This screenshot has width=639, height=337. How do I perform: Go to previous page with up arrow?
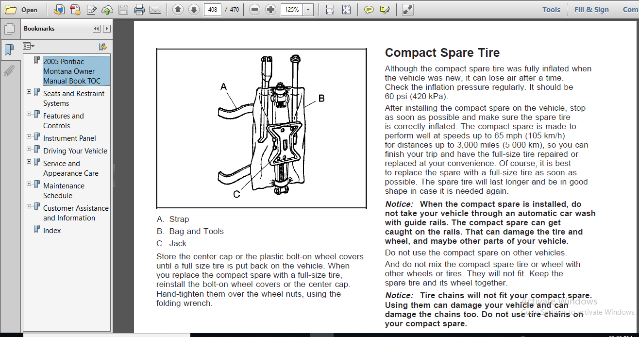(x=178, y=9)
